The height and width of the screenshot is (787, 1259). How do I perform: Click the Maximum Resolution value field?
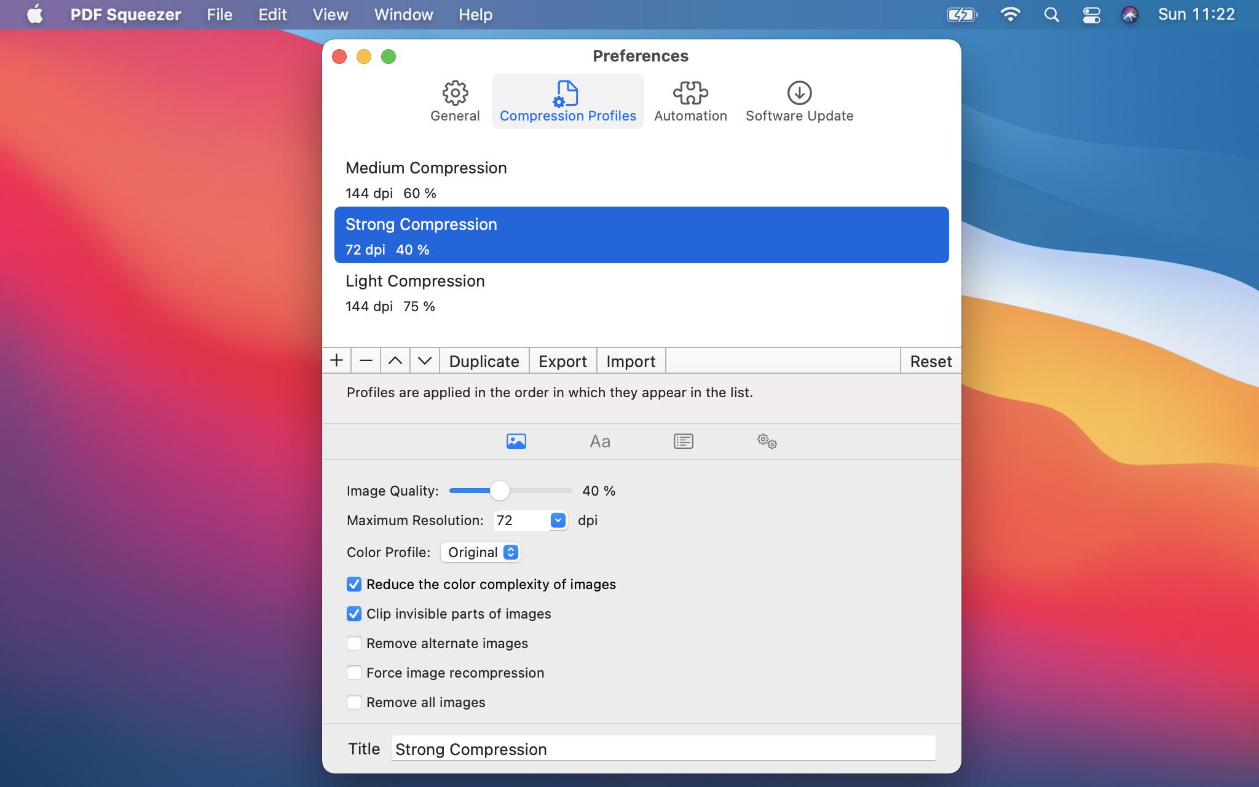point(522,520)
